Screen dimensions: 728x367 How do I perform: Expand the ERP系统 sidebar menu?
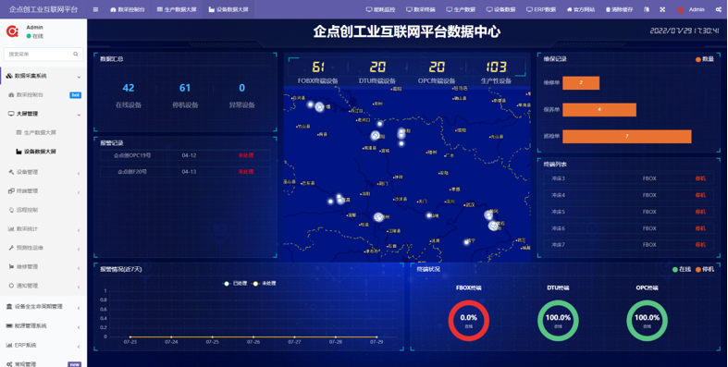(x=43, y=345)
